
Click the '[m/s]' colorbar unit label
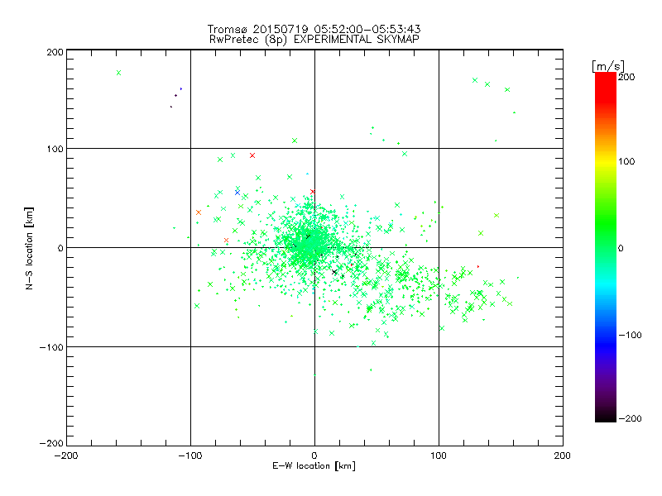click(607, 66)
